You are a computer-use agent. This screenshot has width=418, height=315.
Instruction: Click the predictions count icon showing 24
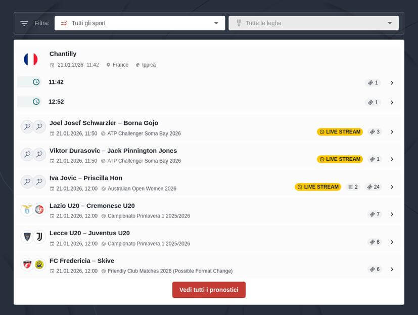click(374, 187)
